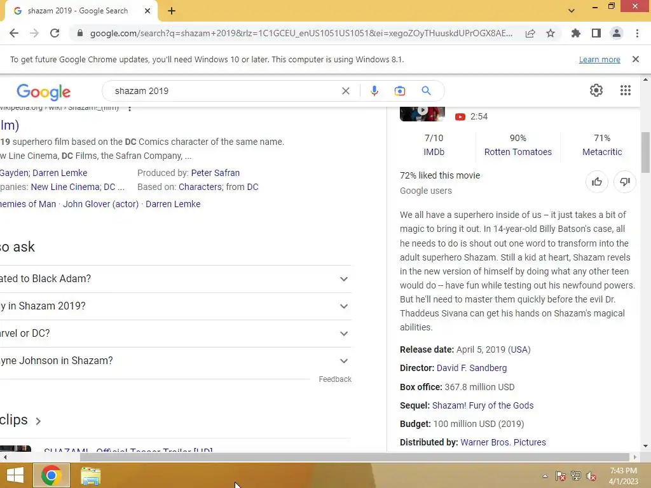Open the Chrome extensions puzzle icon
The image size is (651, 488).
[x=575, y=33]
